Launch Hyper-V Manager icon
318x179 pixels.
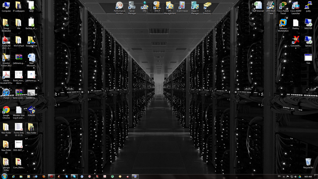pyautogui.click(x=195, y=6)
